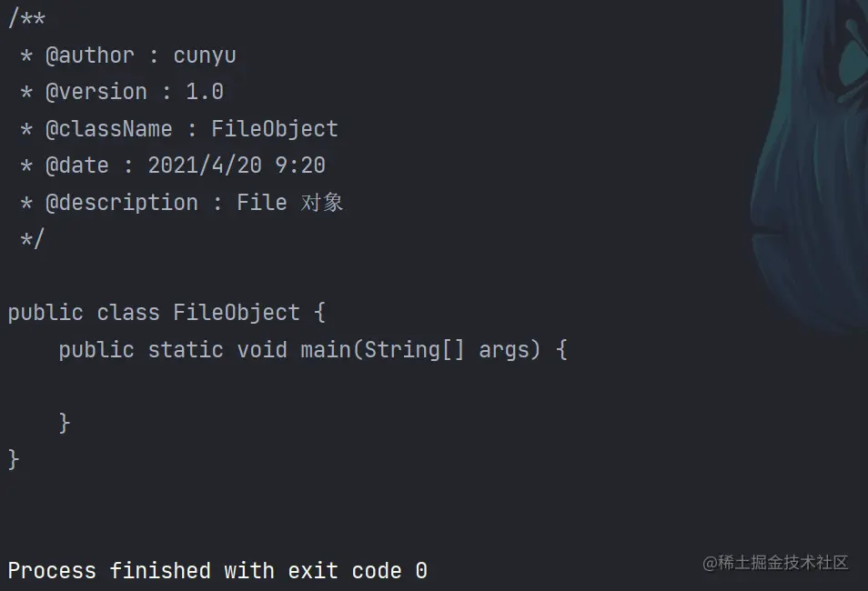Click the static keyword
The width and height of the screenshot is (868, 591).
coord(186,350)
